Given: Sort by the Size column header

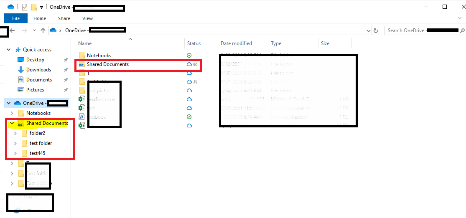Looking at the screenshot, I should (325, 43).
